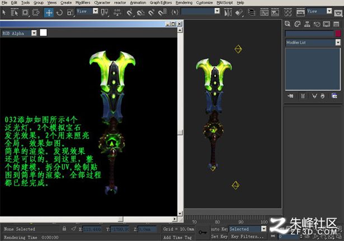This screenshot has width=344, height=241.
Task: Click the Align tool icon
Action: click(239, 12)
